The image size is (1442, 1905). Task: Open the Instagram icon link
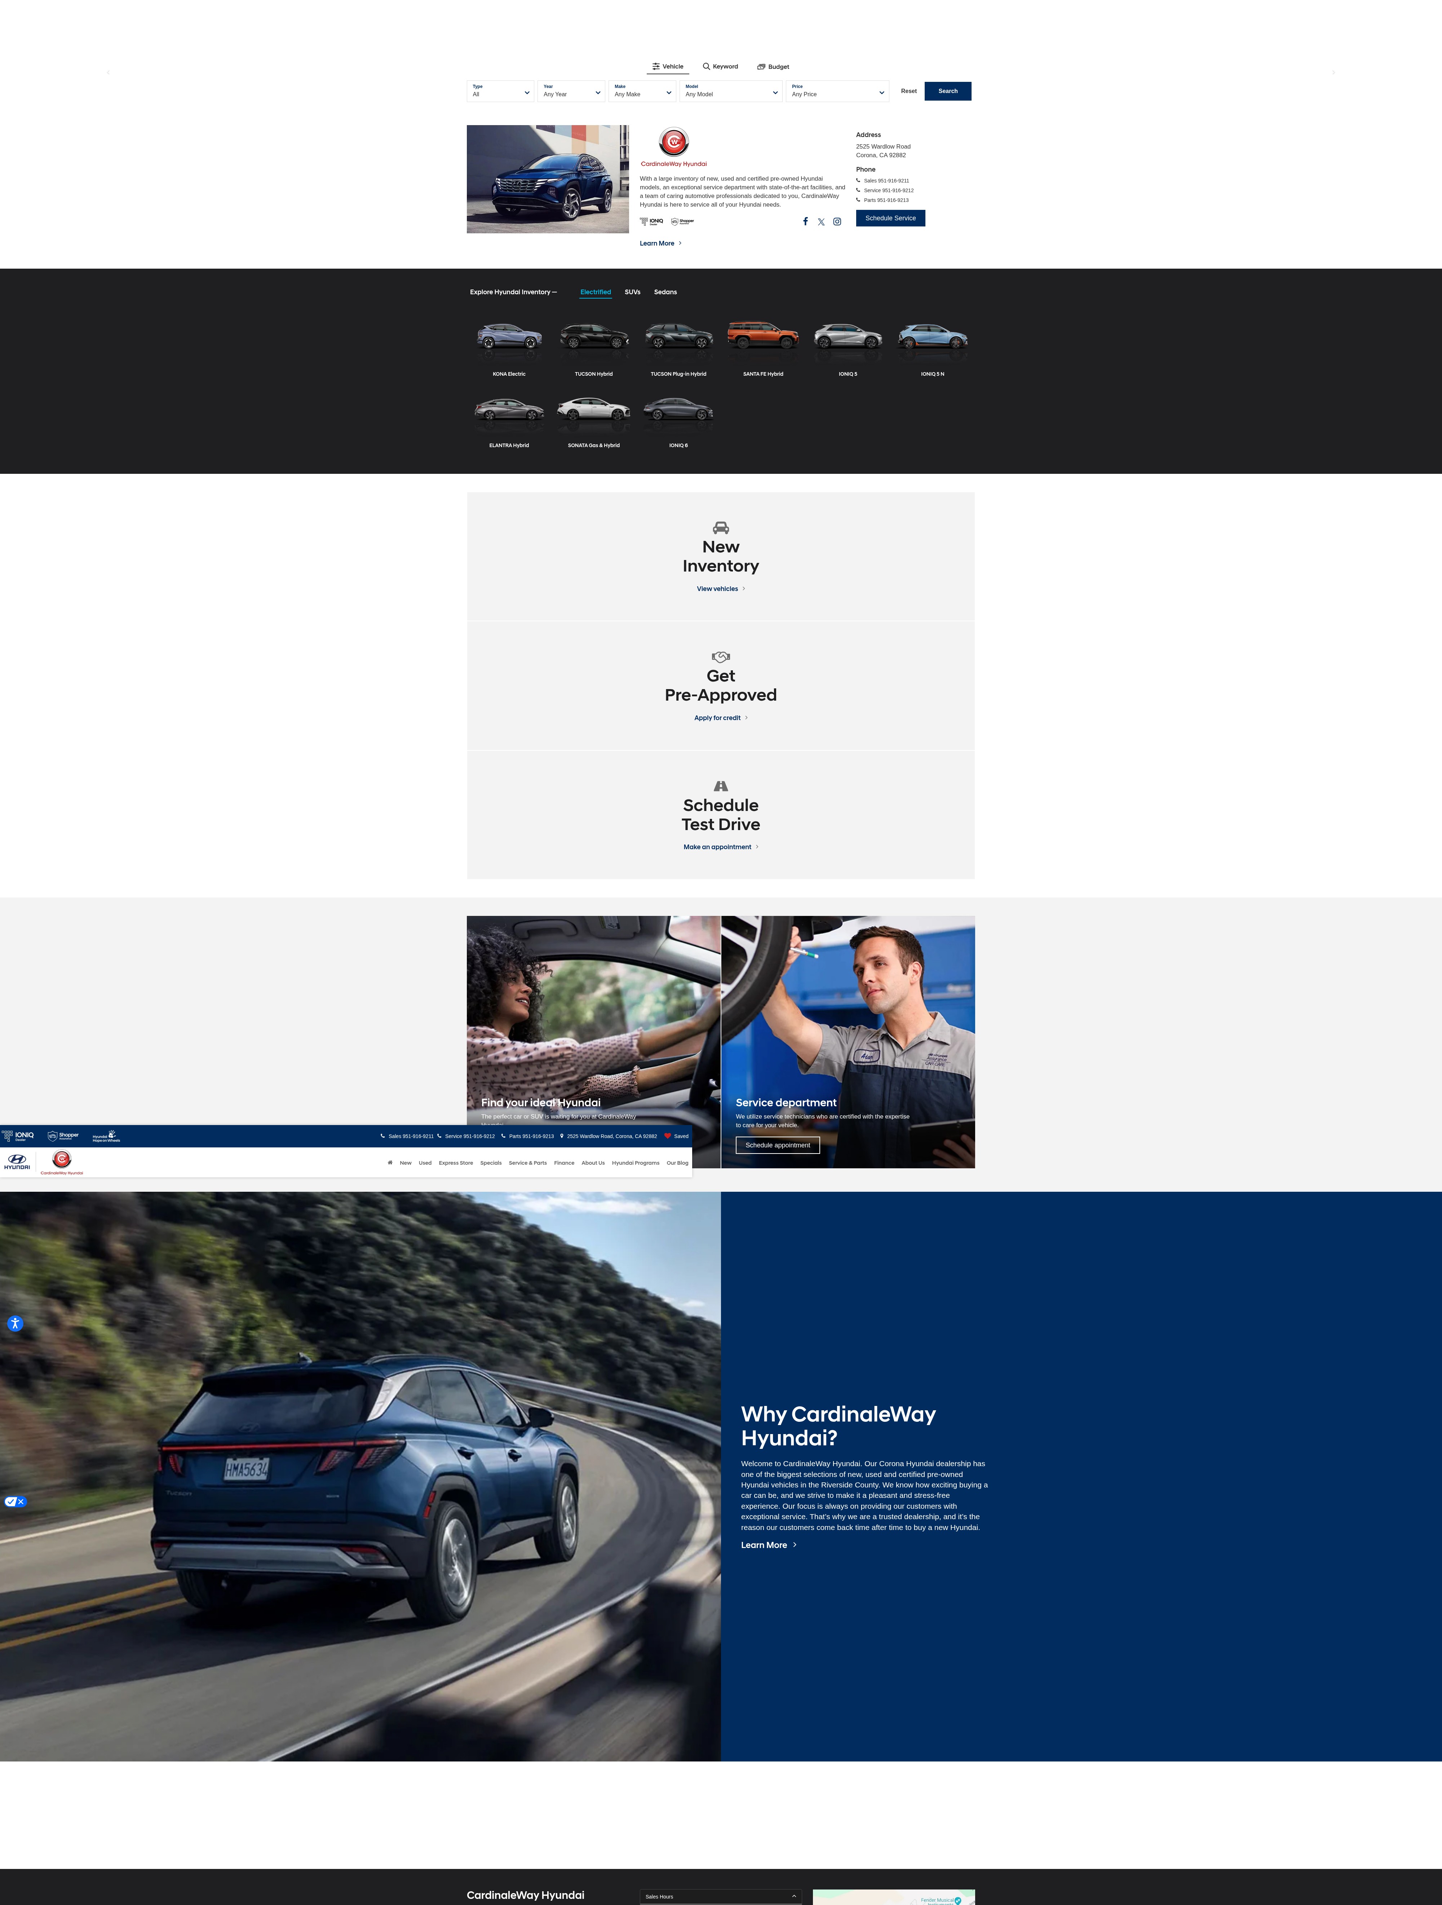pyautogui.click(x=837, y=221)
